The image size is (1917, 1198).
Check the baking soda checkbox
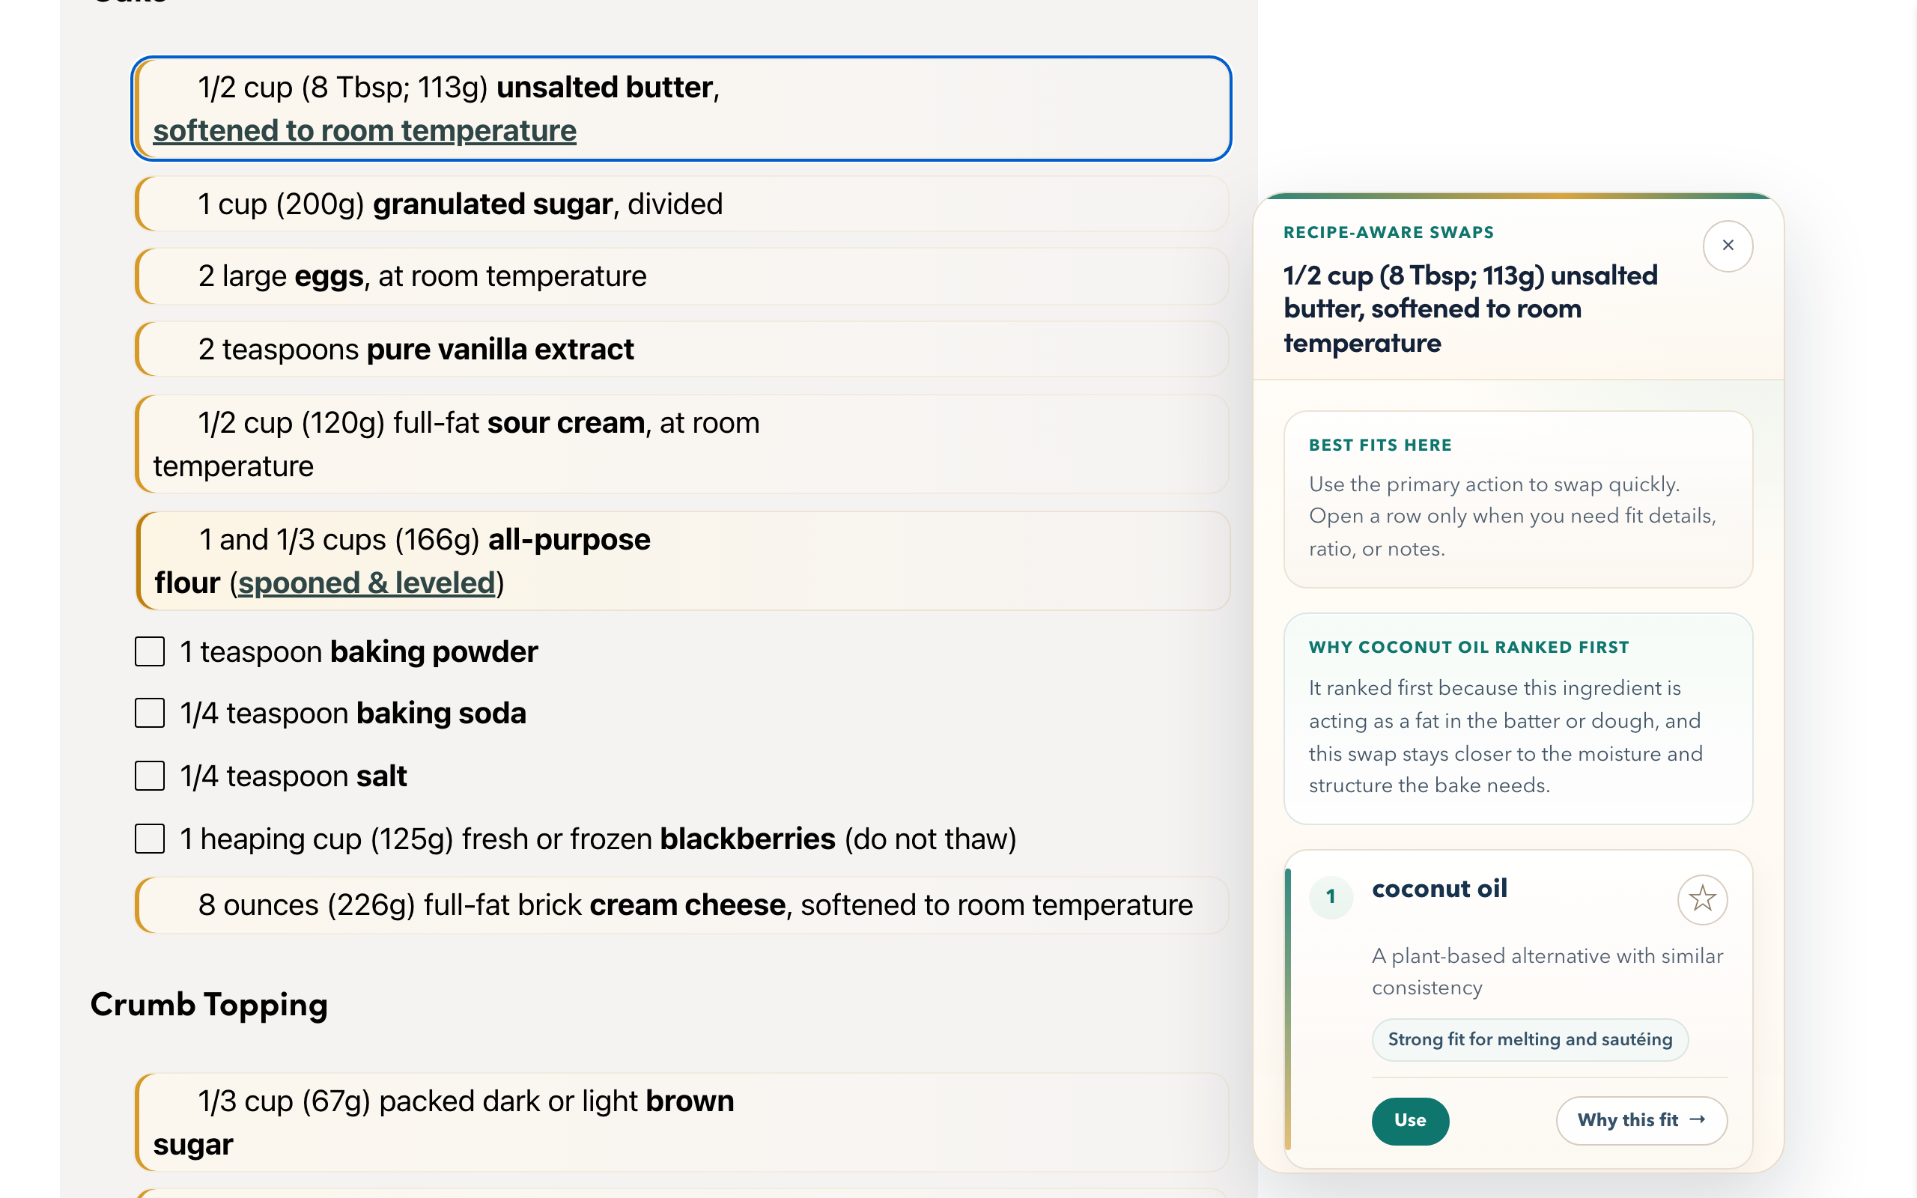tap(148, 713)
